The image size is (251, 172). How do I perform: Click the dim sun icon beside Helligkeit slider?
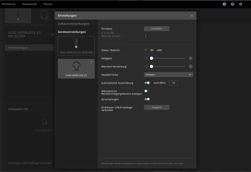click(146, 58)
